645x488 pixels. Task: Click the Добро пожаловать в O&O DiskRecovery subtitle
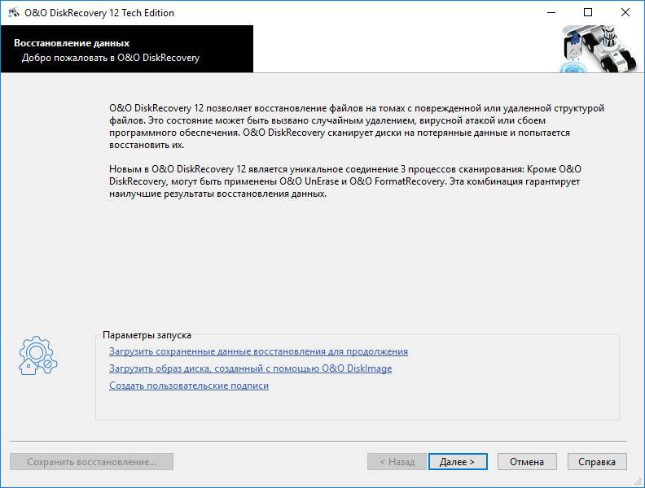tap(111, 58)
